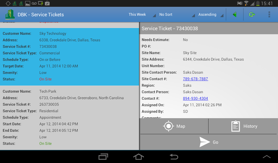The width and height of the screenshot is (278, 163).
Task: Tap the DBK building logo icon
Action: 10,14
